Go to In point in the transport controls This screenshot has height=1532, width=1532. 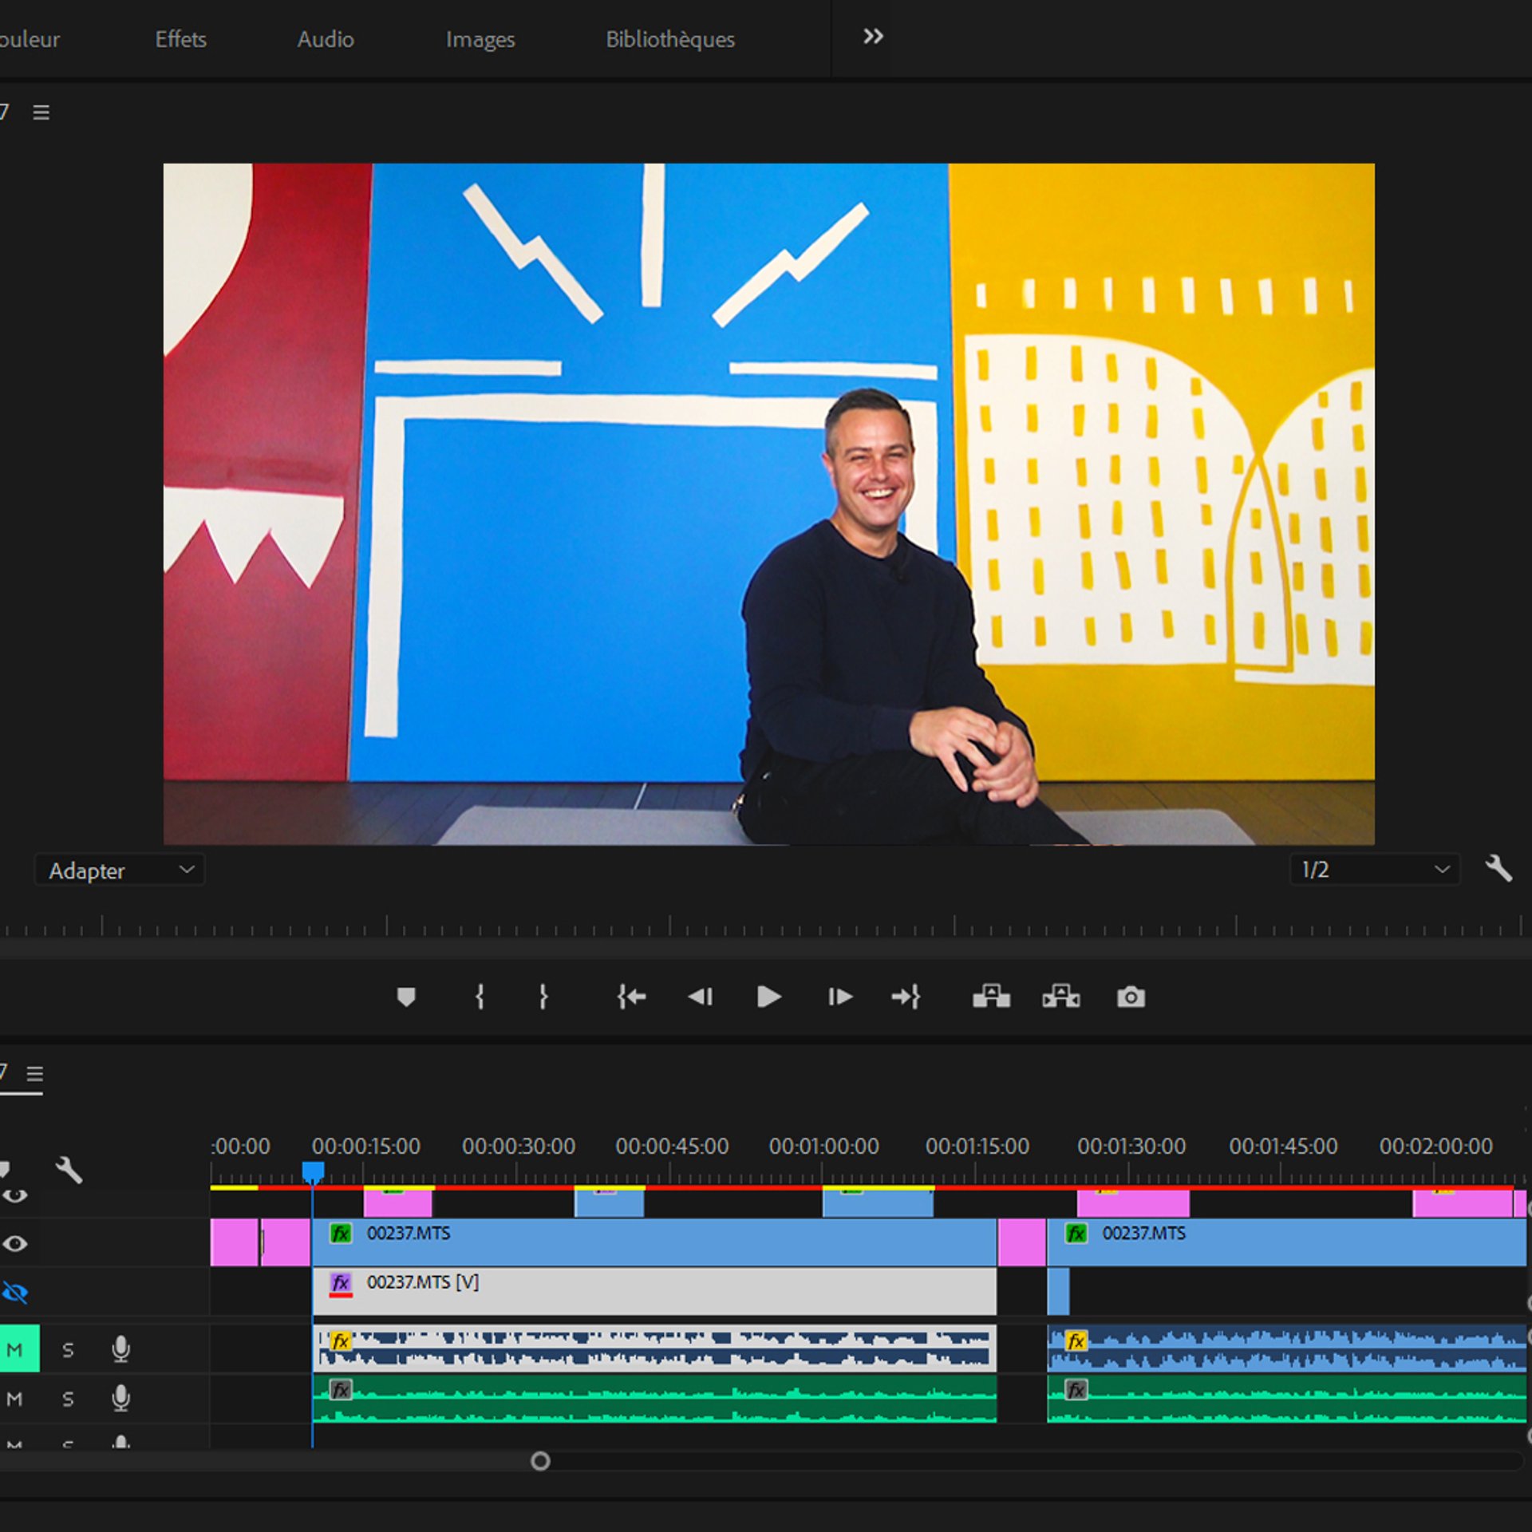pyautogui.click(x=631, y=997)
